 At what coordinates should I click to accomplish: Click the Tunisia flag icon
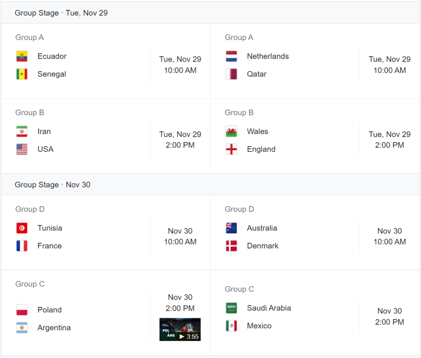22,228
